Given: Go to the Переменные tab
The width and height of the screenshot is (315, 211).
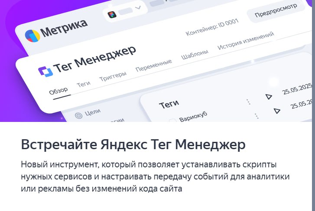Looking at the screenshot, I should point(154,65).
